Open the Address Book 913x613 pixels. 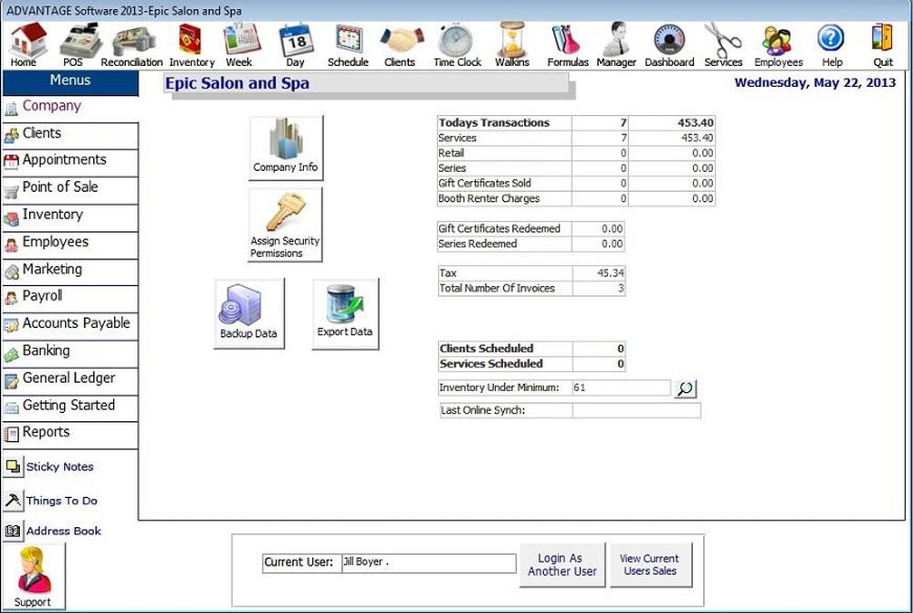pyautogui.click(x=53, y=531)
